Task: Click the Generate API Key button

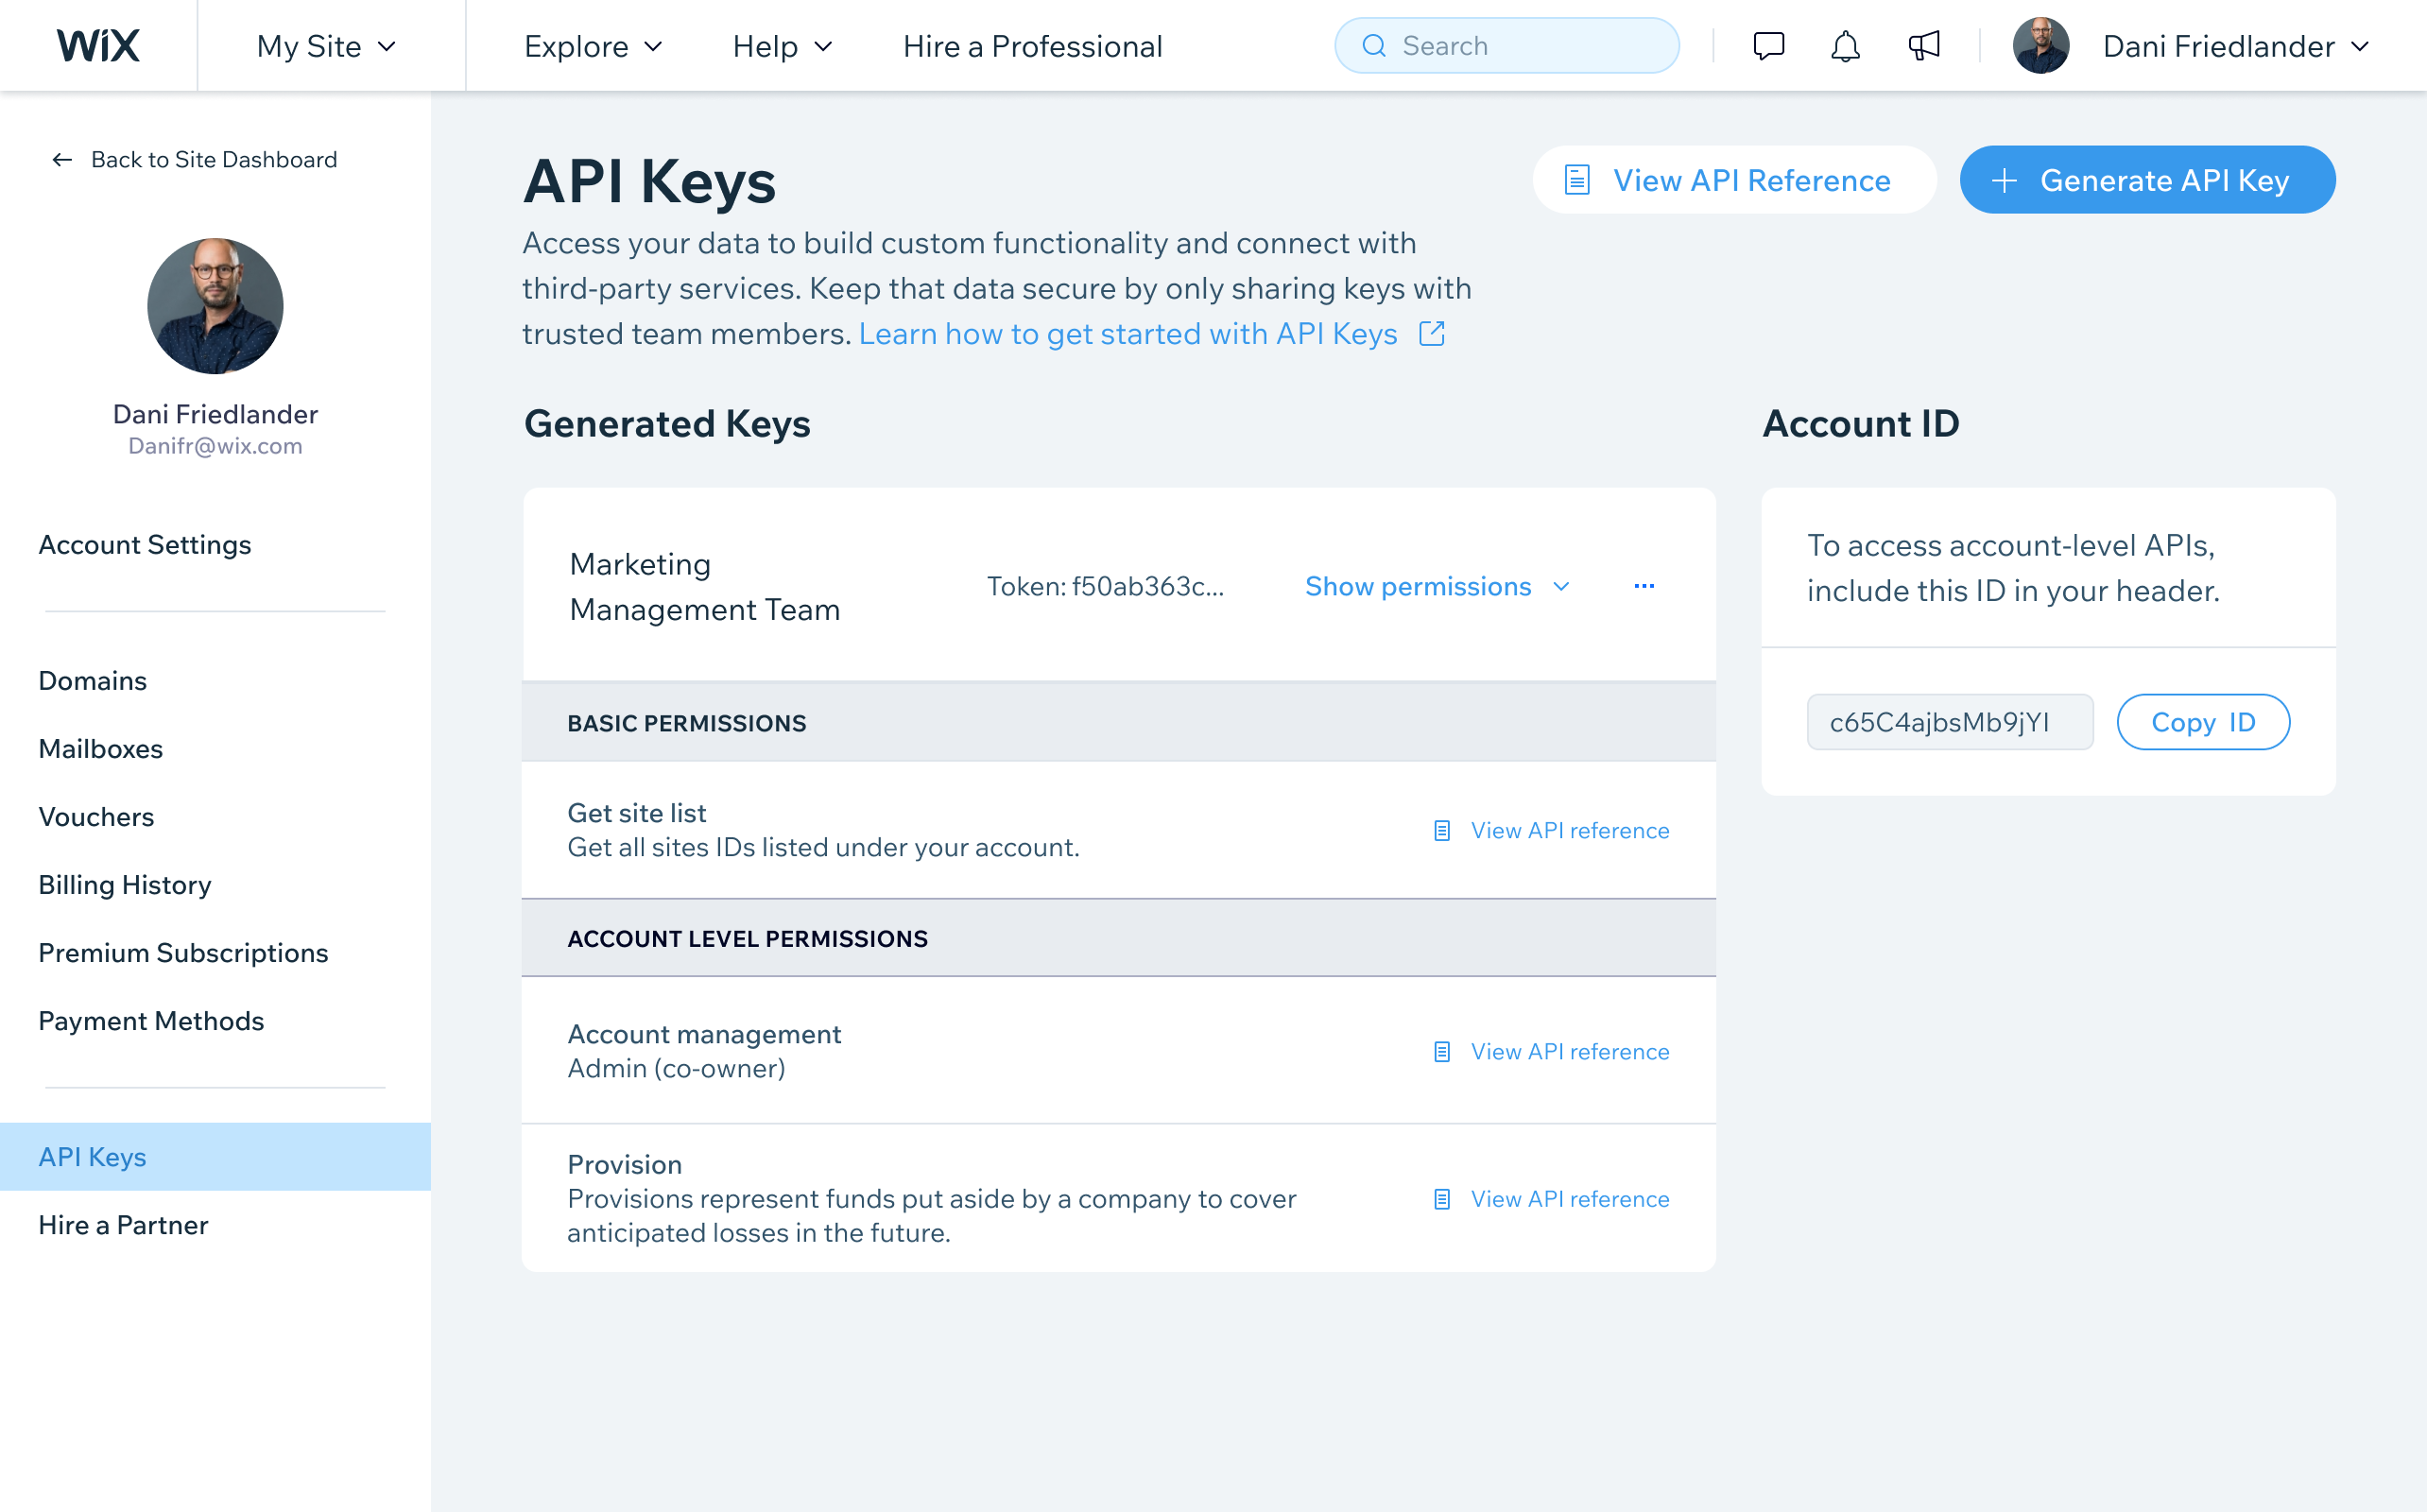Action: click(2147, 180)
